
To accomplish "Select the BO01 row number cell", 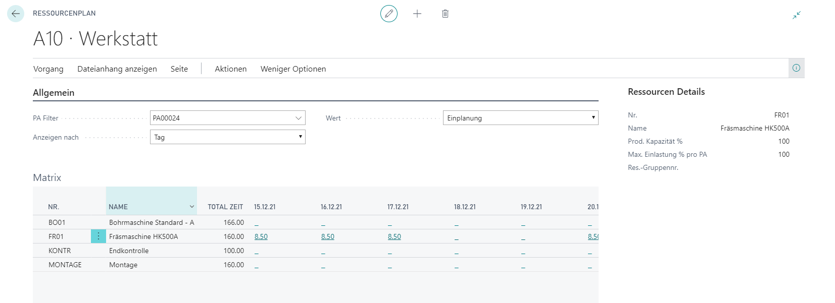I will (x=57, y=222).
